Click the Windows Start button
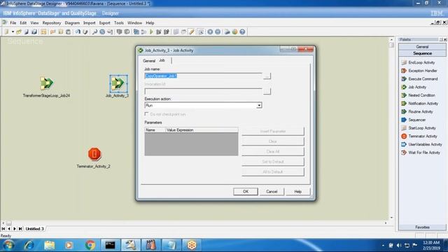 (8, 245)
